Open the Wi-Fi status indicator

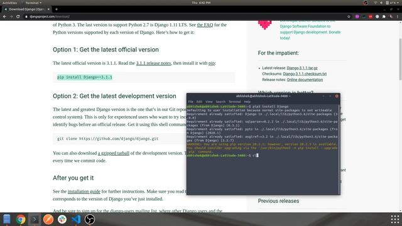pos(376,3)
